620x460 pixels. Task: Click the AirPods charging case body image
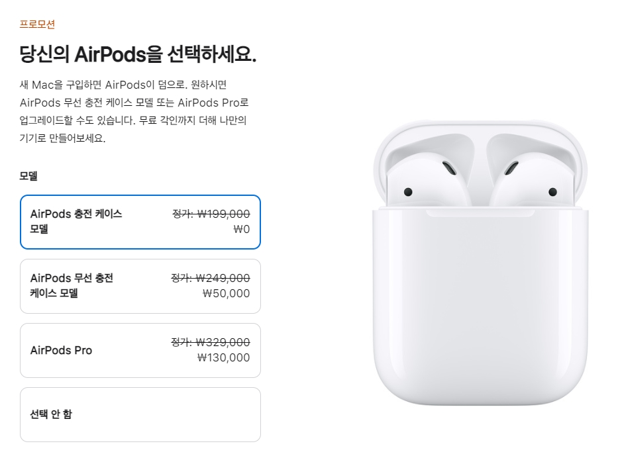coord(480,306)
